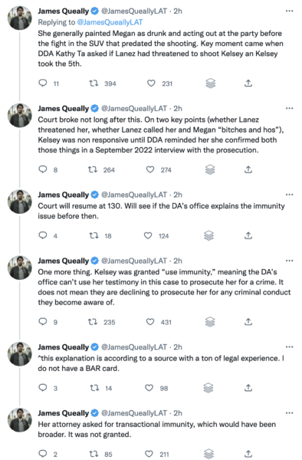Viewport: 302px width, 460px height.
Task: Click the @JamesQueallyLAT handle on the BAR card tweet
Action: point(134,347)
